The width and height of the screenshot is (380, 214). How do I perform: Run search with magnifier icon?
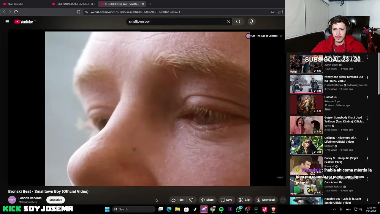238,21
